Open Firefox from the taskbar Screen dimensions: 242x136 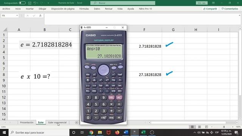[x=117, y=133]
